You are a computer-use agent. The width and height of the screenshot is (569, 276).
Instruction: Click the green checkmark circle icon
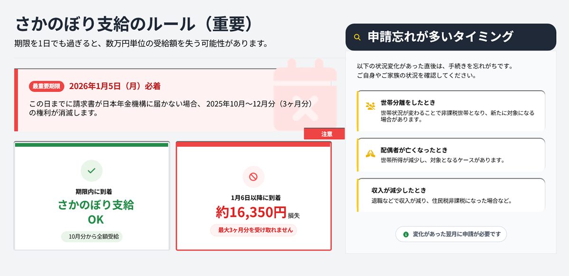click(x=92, y=171)
